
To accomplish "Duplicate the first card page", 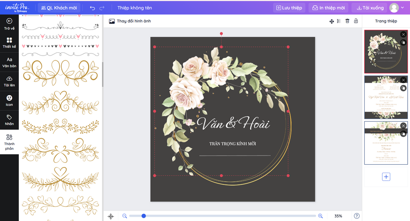I will point(403,42).
